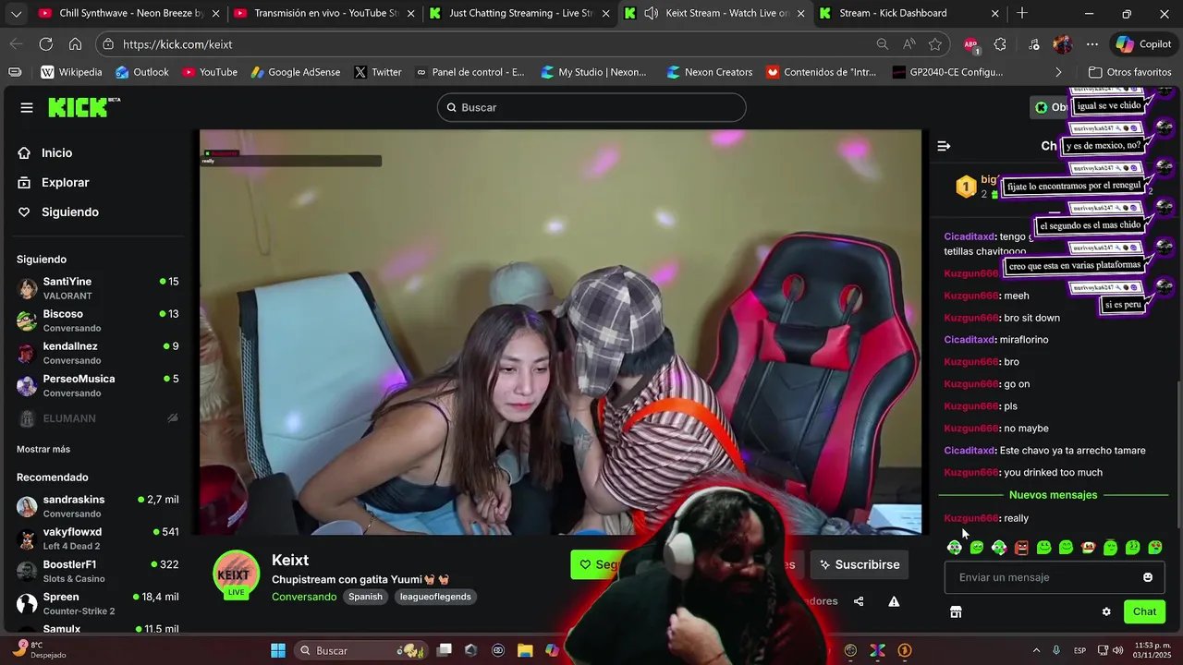Open the Nexon Creators bookmark
The image size is (1183, 665).
click(x=710, y=72)
